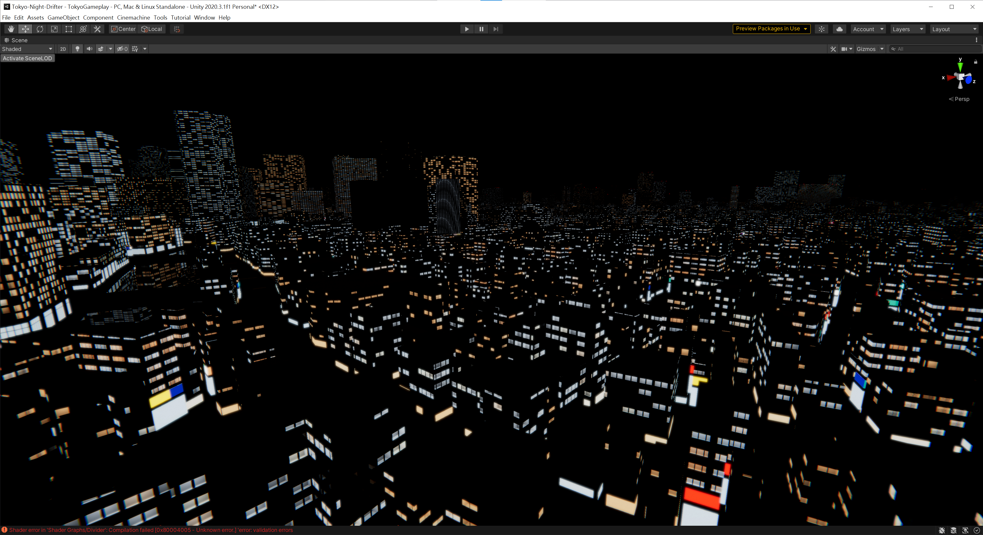Start Play mode
This screenshot has height=535, width=983.
467,29
